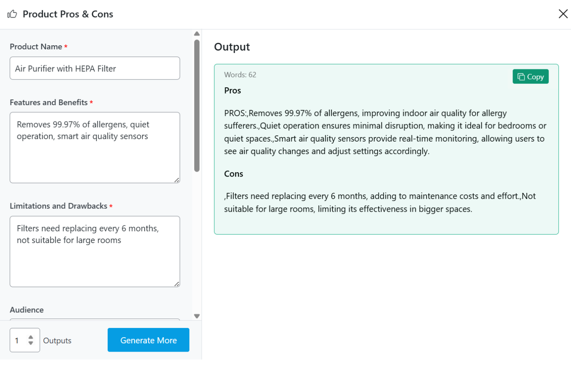The image size is (571, 374).
Task: Click the Product Name input field
Action: [95, 69]
